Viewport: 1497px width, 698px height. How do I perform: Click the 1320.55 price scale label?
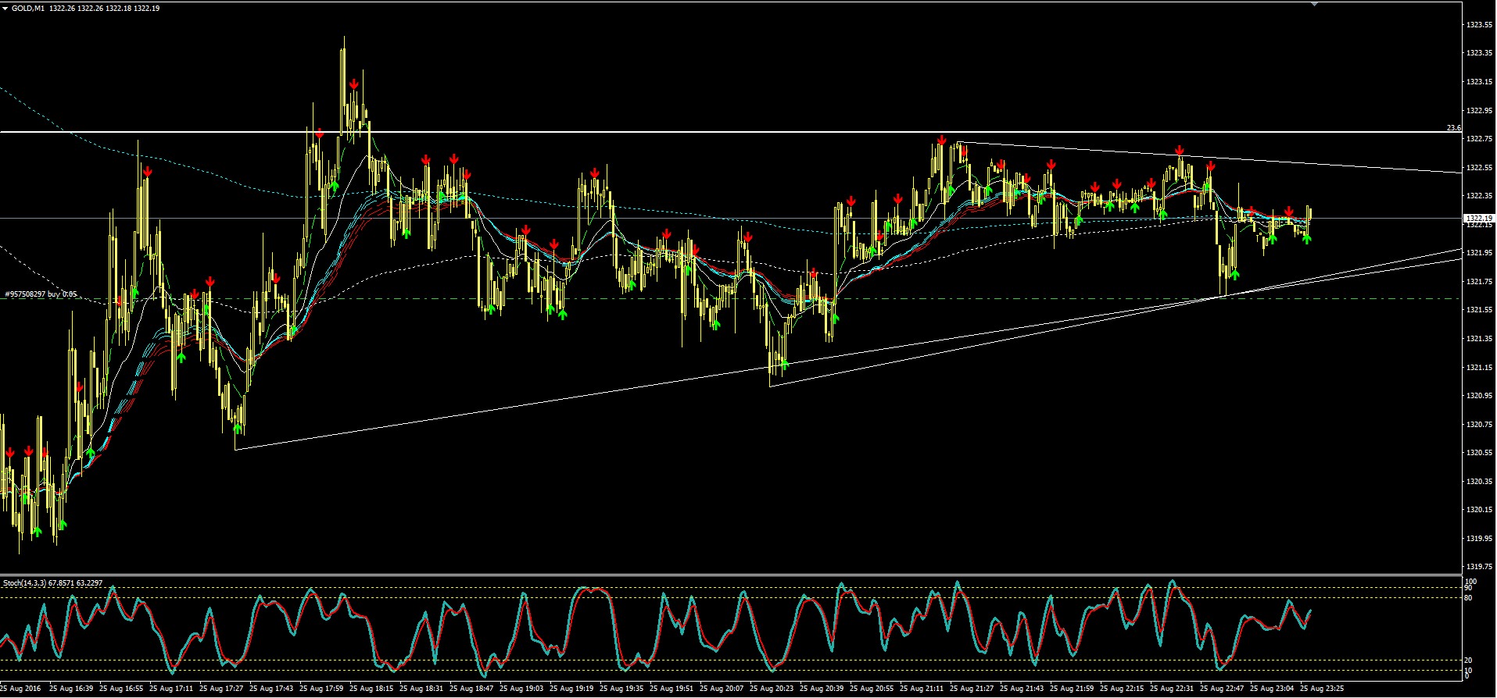(x=1480, y=453)
